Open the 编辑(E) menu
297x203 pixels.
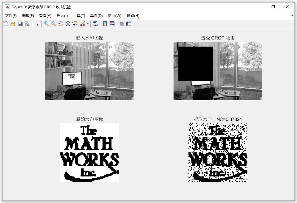point(28,16)
